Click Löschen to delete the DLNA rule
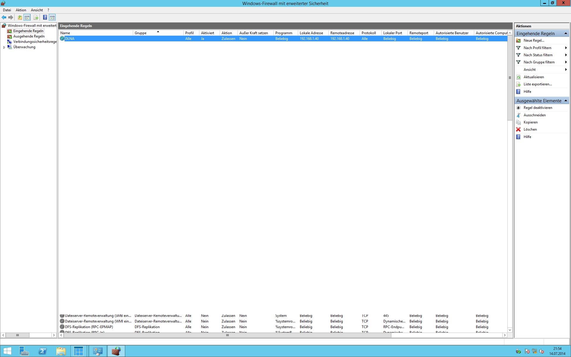 coord(530,129)
